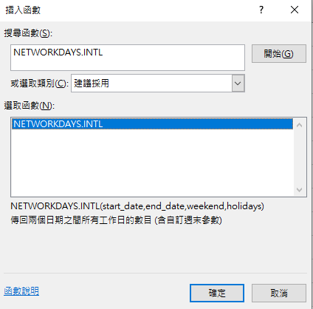This screenshot has height=309, width=313.
Task: Open the 建議採用 category combo box
Action: 158,84
